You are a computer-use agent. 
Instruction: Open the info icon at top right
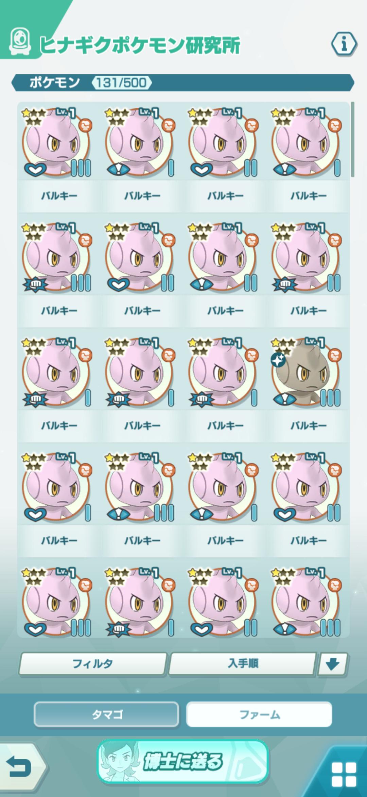click(344, 44)
